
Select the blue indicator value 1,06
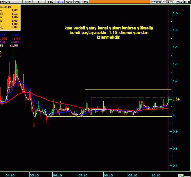[x=15, y=35]
